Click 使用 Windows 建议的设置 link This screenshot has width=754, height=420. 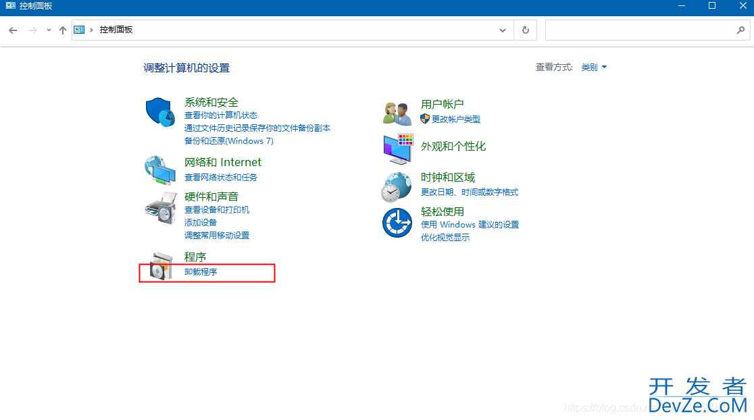[470, 225]
